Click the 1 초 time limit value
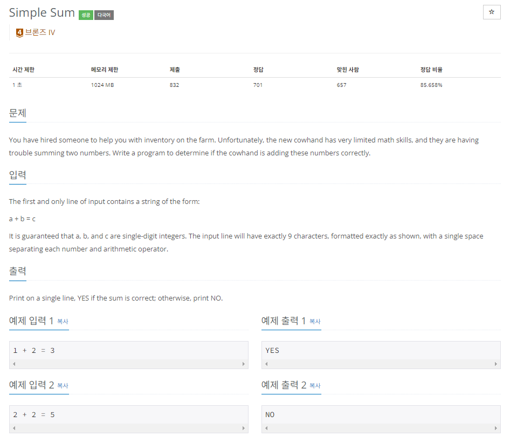This screenshot has height=443, width=510. (17, 85)
